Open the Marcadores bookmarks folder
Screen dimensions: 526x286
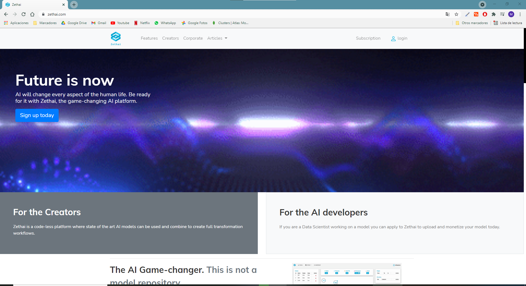tap(45, 23)
